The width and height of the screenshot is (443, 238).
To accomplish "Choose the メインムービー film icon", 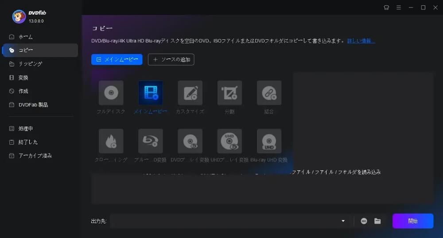I will click(151, 93).
